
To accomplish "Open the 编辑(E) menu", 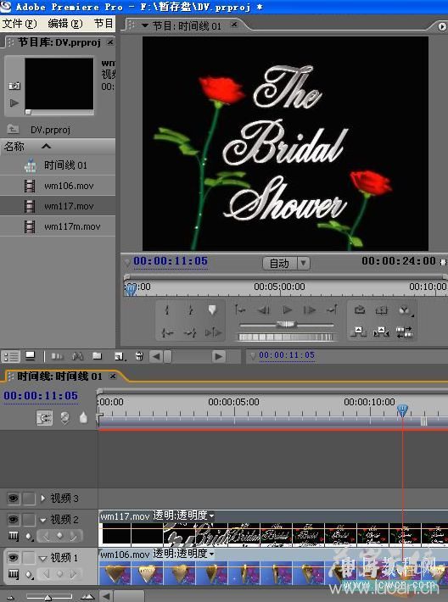I will tap(65, 24).
